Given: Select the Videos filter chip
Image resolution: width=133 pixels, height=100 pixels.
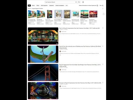Looking at the screenshot, I should click(x=38, y=6).
